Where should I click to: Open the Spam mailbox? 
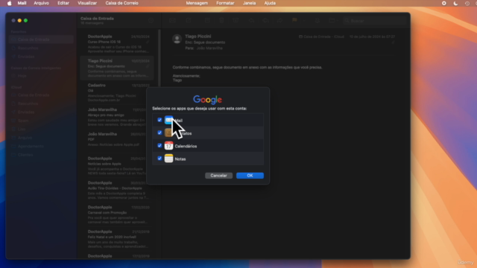[x=42, y=121]
